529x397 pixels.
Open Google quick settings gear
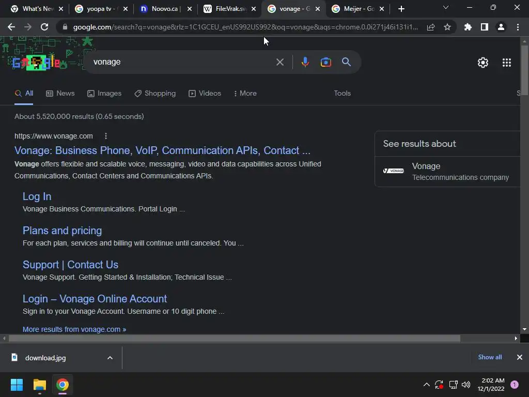click(483, 63)
